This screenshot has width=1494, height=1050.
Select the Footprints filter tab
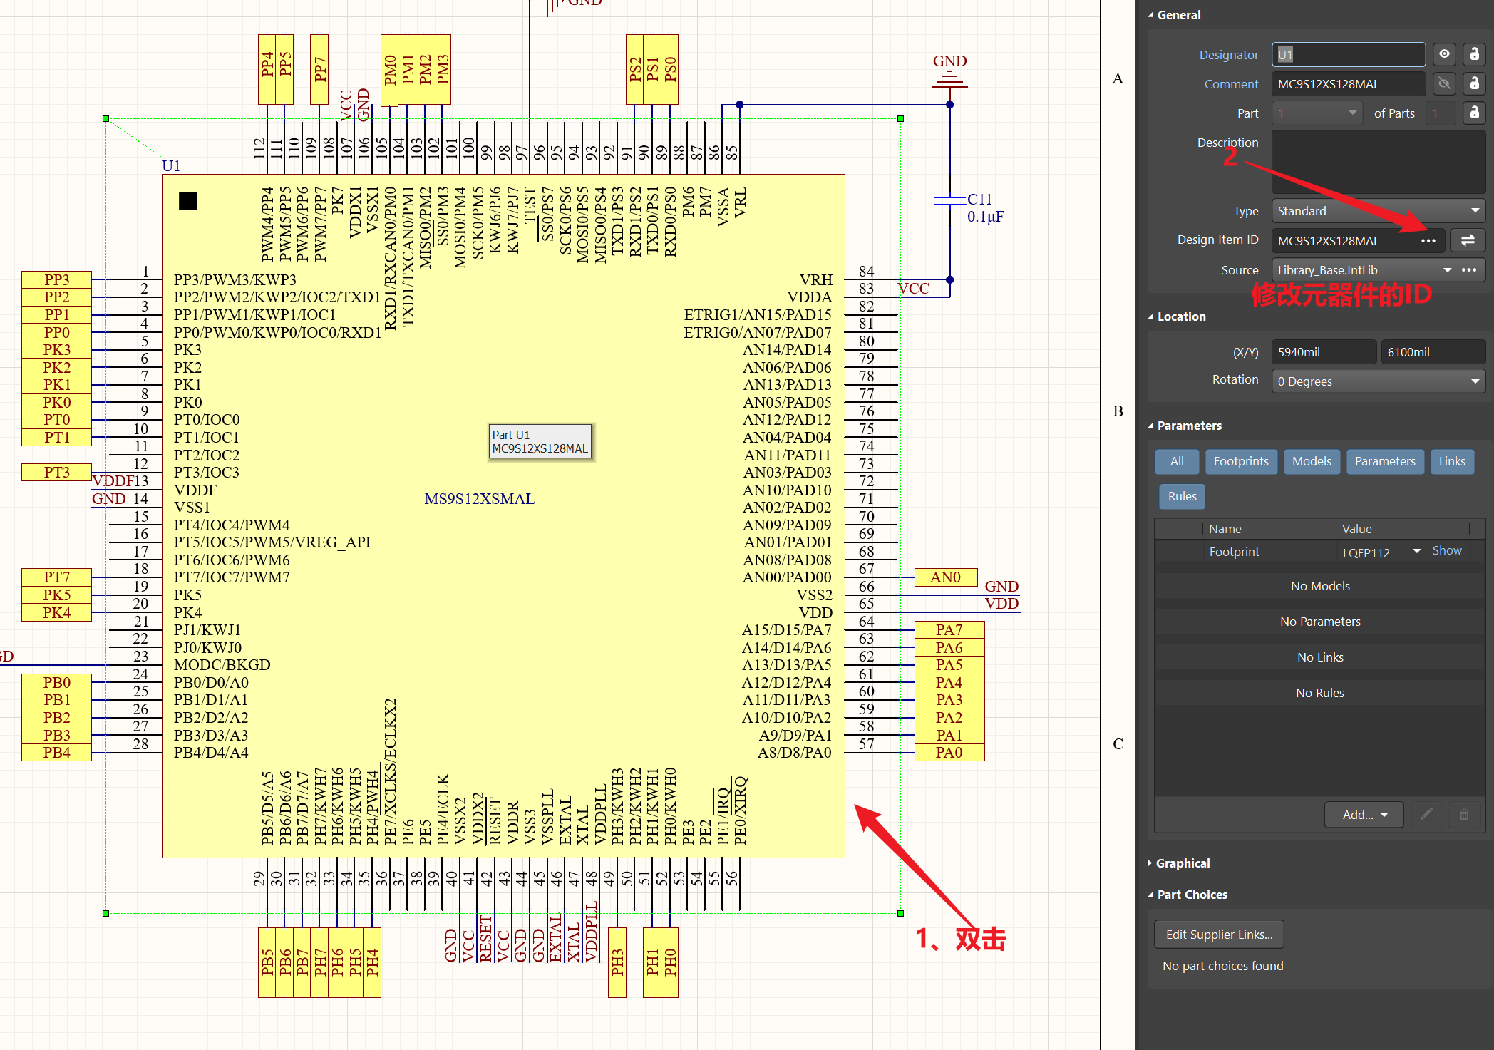(x=1241, y=461)
